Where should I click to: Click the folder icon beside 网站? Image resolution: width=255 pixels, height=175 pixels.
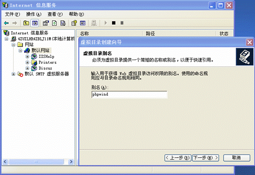(20, 45)
